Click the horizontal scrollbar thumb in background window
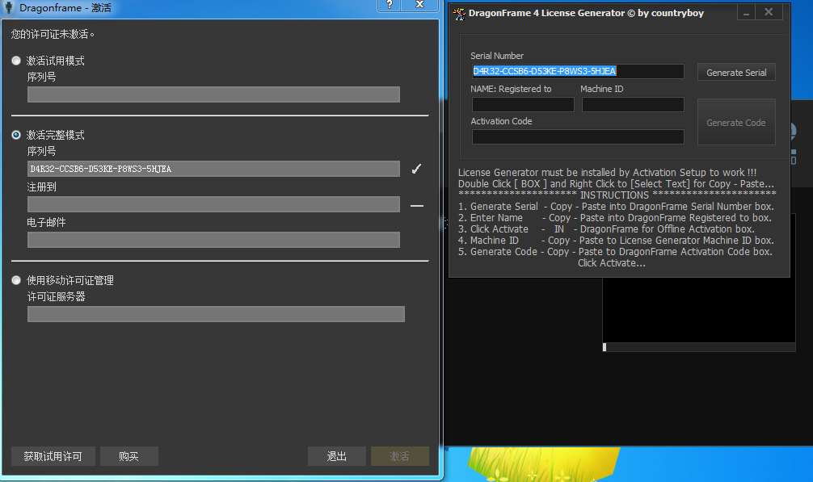This screenshot has width=813, height=482. 604,347
